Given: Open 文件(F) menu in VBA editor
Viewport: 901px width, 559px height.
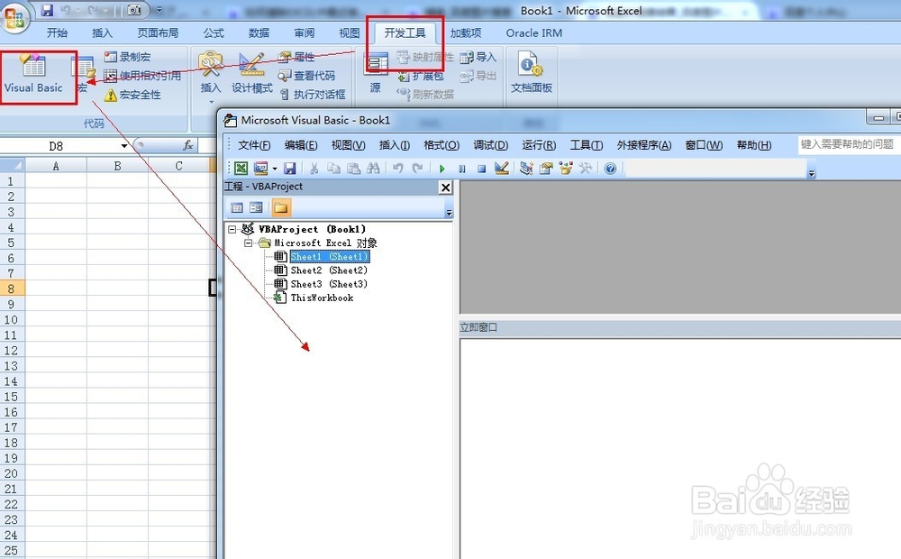Looking at the screenshot, I should (x=254, y=145).
